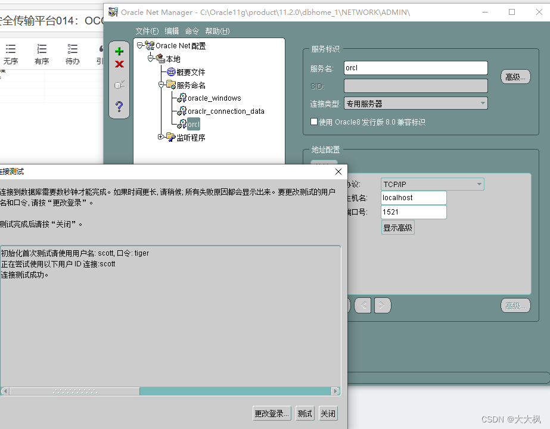The image size is (550, 429).
Task: Click the 概要文件 globe icon
Action: click(171, 72)
